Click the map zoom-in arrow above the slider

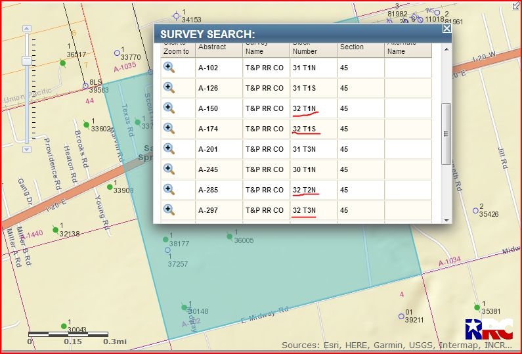click(x=27, y=29)
